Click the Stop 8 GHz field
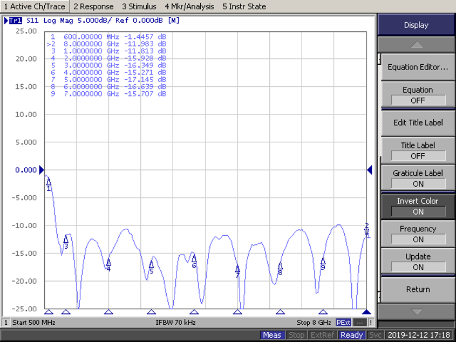This screenshot has height=342, width=456. [x=314, y=323]
